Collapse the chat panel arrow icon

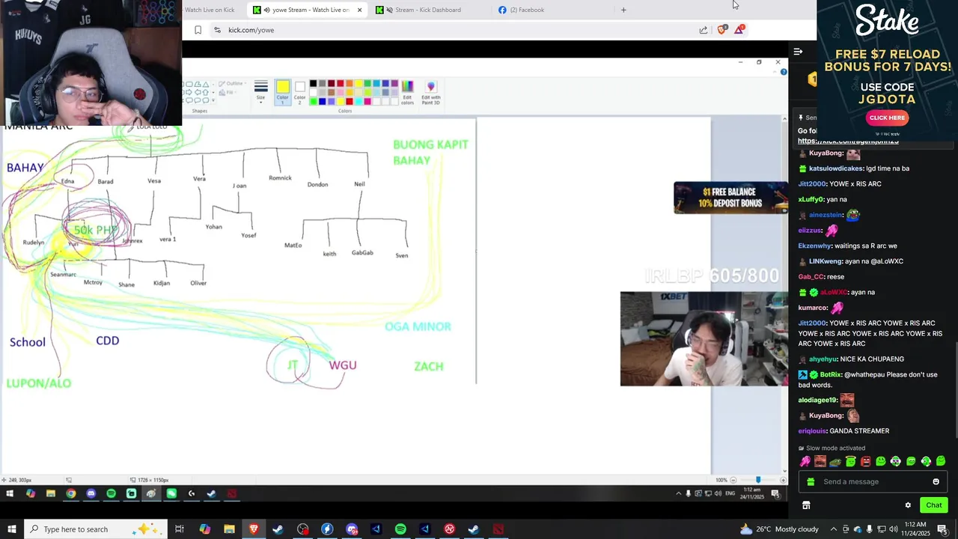click(x=798, y=52)
